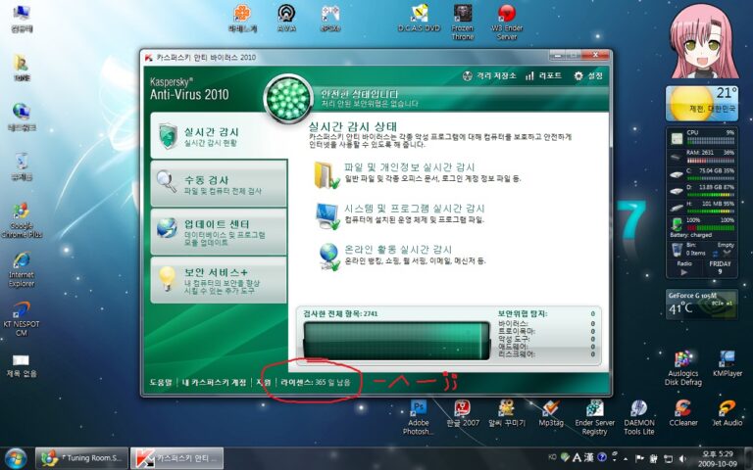This screenshot has height=470, width=753.
Task: Open the DAEMON Tools Lite shortcut
Action: tap(639, 417)
